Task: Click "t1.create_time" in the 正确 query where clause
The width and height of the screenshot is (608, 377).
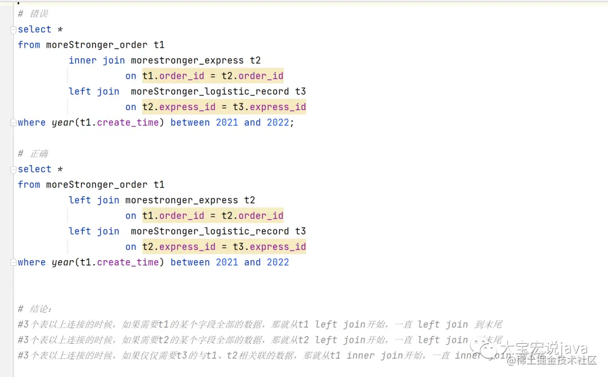Action: click(119, 262)
